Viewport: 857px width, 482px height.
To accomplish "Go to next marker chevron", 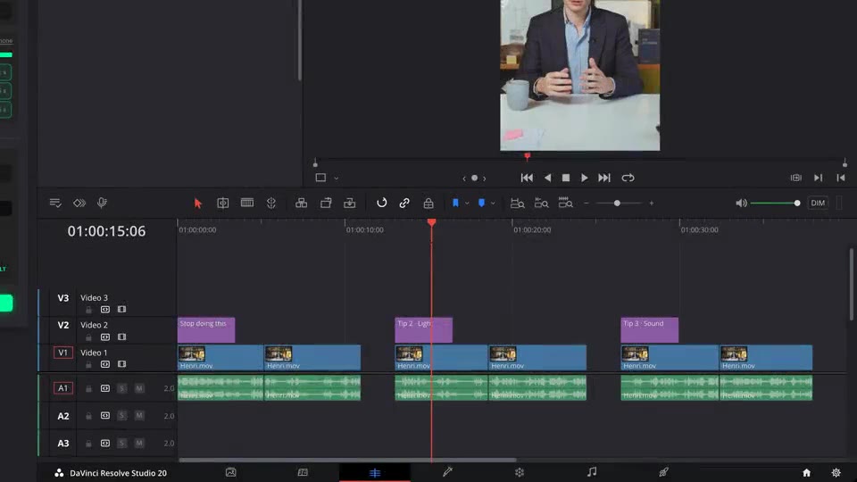I will (x=484, y=179).
